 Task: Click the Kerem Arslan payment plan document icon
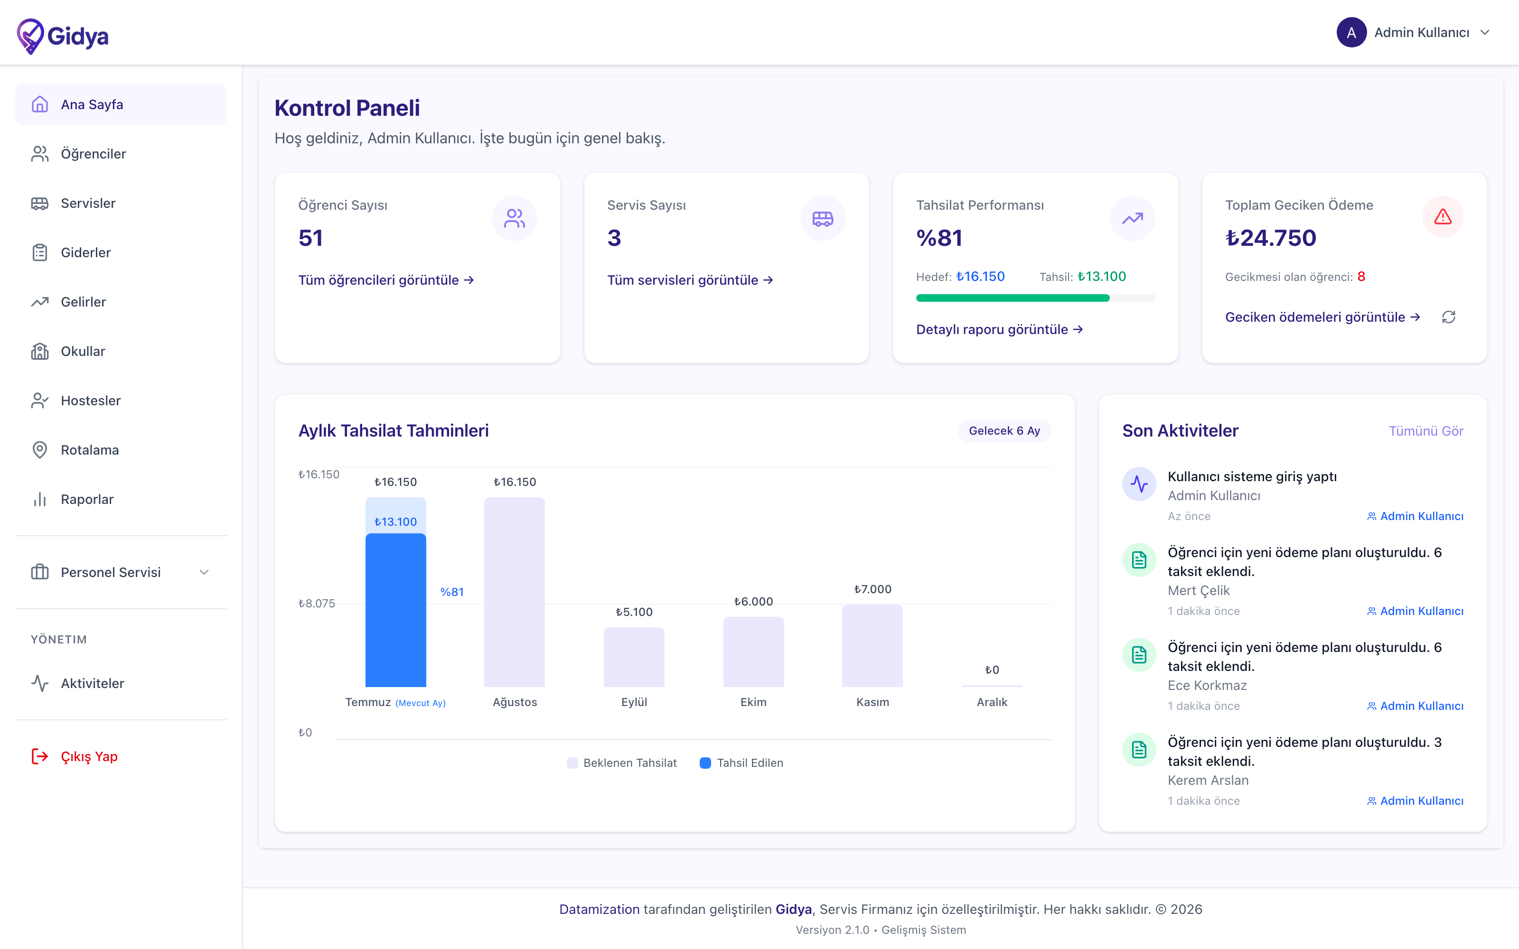click(x=1139, y=749)
